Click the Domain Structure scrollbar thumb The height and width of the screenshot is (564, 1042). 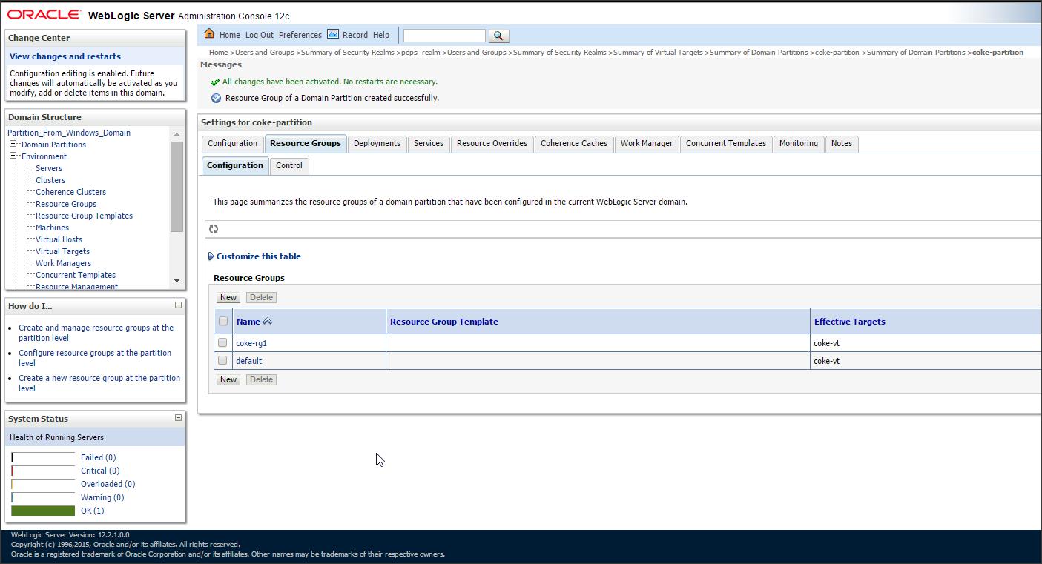pos(177,186)
